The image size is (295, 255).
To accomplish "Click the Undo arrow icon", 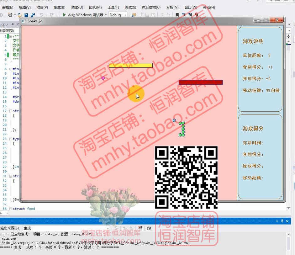I will [42, 15].
